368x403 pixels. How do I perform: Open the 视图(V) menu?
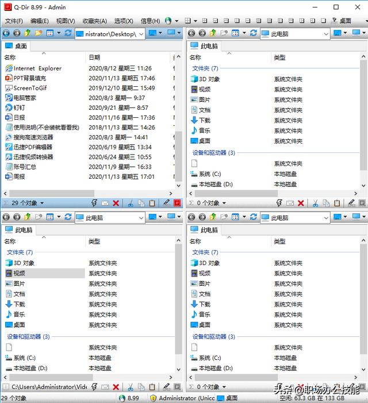pos(66,21)
